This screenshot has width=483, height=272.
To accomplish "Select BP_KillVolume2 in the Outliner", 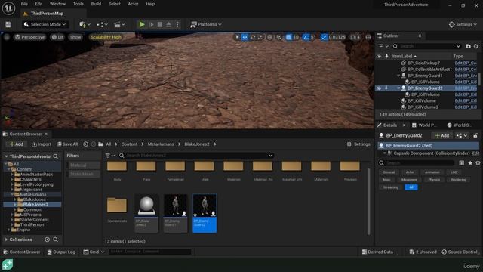I will coord(423,107).
